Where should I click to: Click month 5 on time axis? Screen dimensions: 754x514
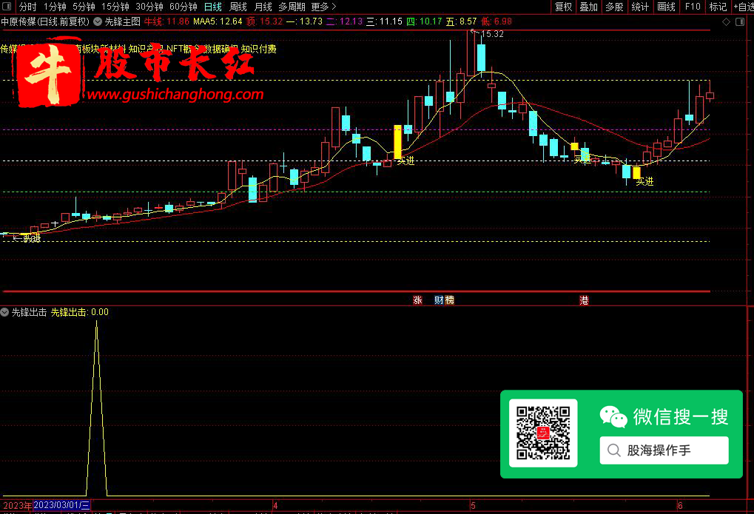pos(473,505)
